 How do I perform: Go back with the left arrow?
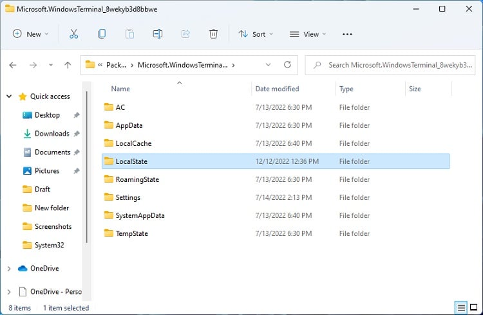[x=13, y=65]
